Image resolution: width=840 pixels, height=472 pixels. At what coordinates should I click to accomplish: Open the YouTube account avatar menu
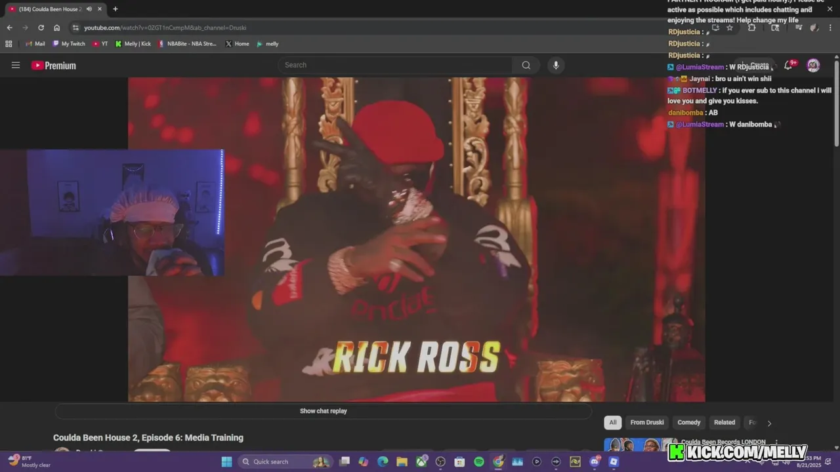point(813,65)
